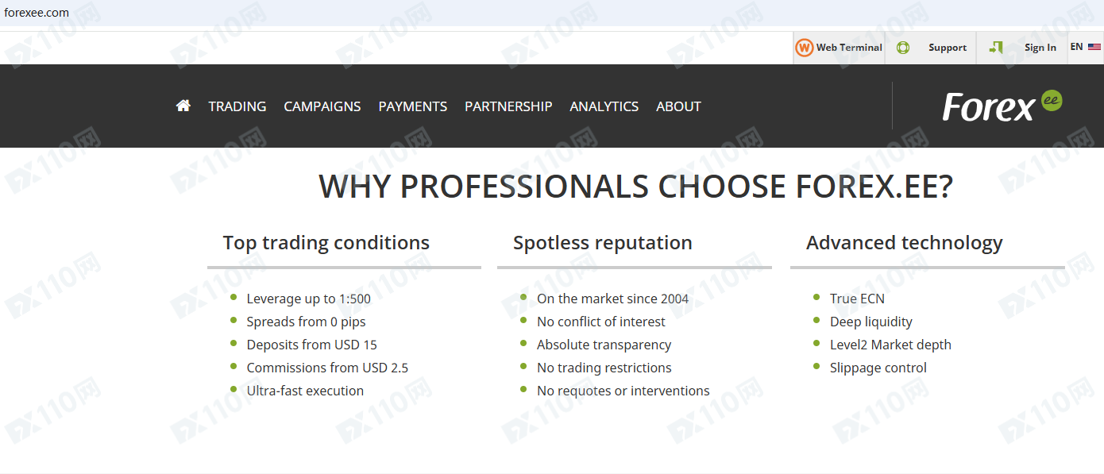Click the green Sign In door icon

click(996, 48)
